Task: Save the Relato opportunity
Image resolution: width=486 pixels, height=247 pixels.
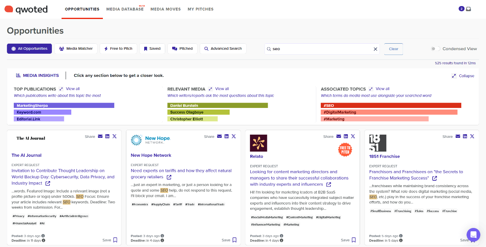Action: (348, 240)
